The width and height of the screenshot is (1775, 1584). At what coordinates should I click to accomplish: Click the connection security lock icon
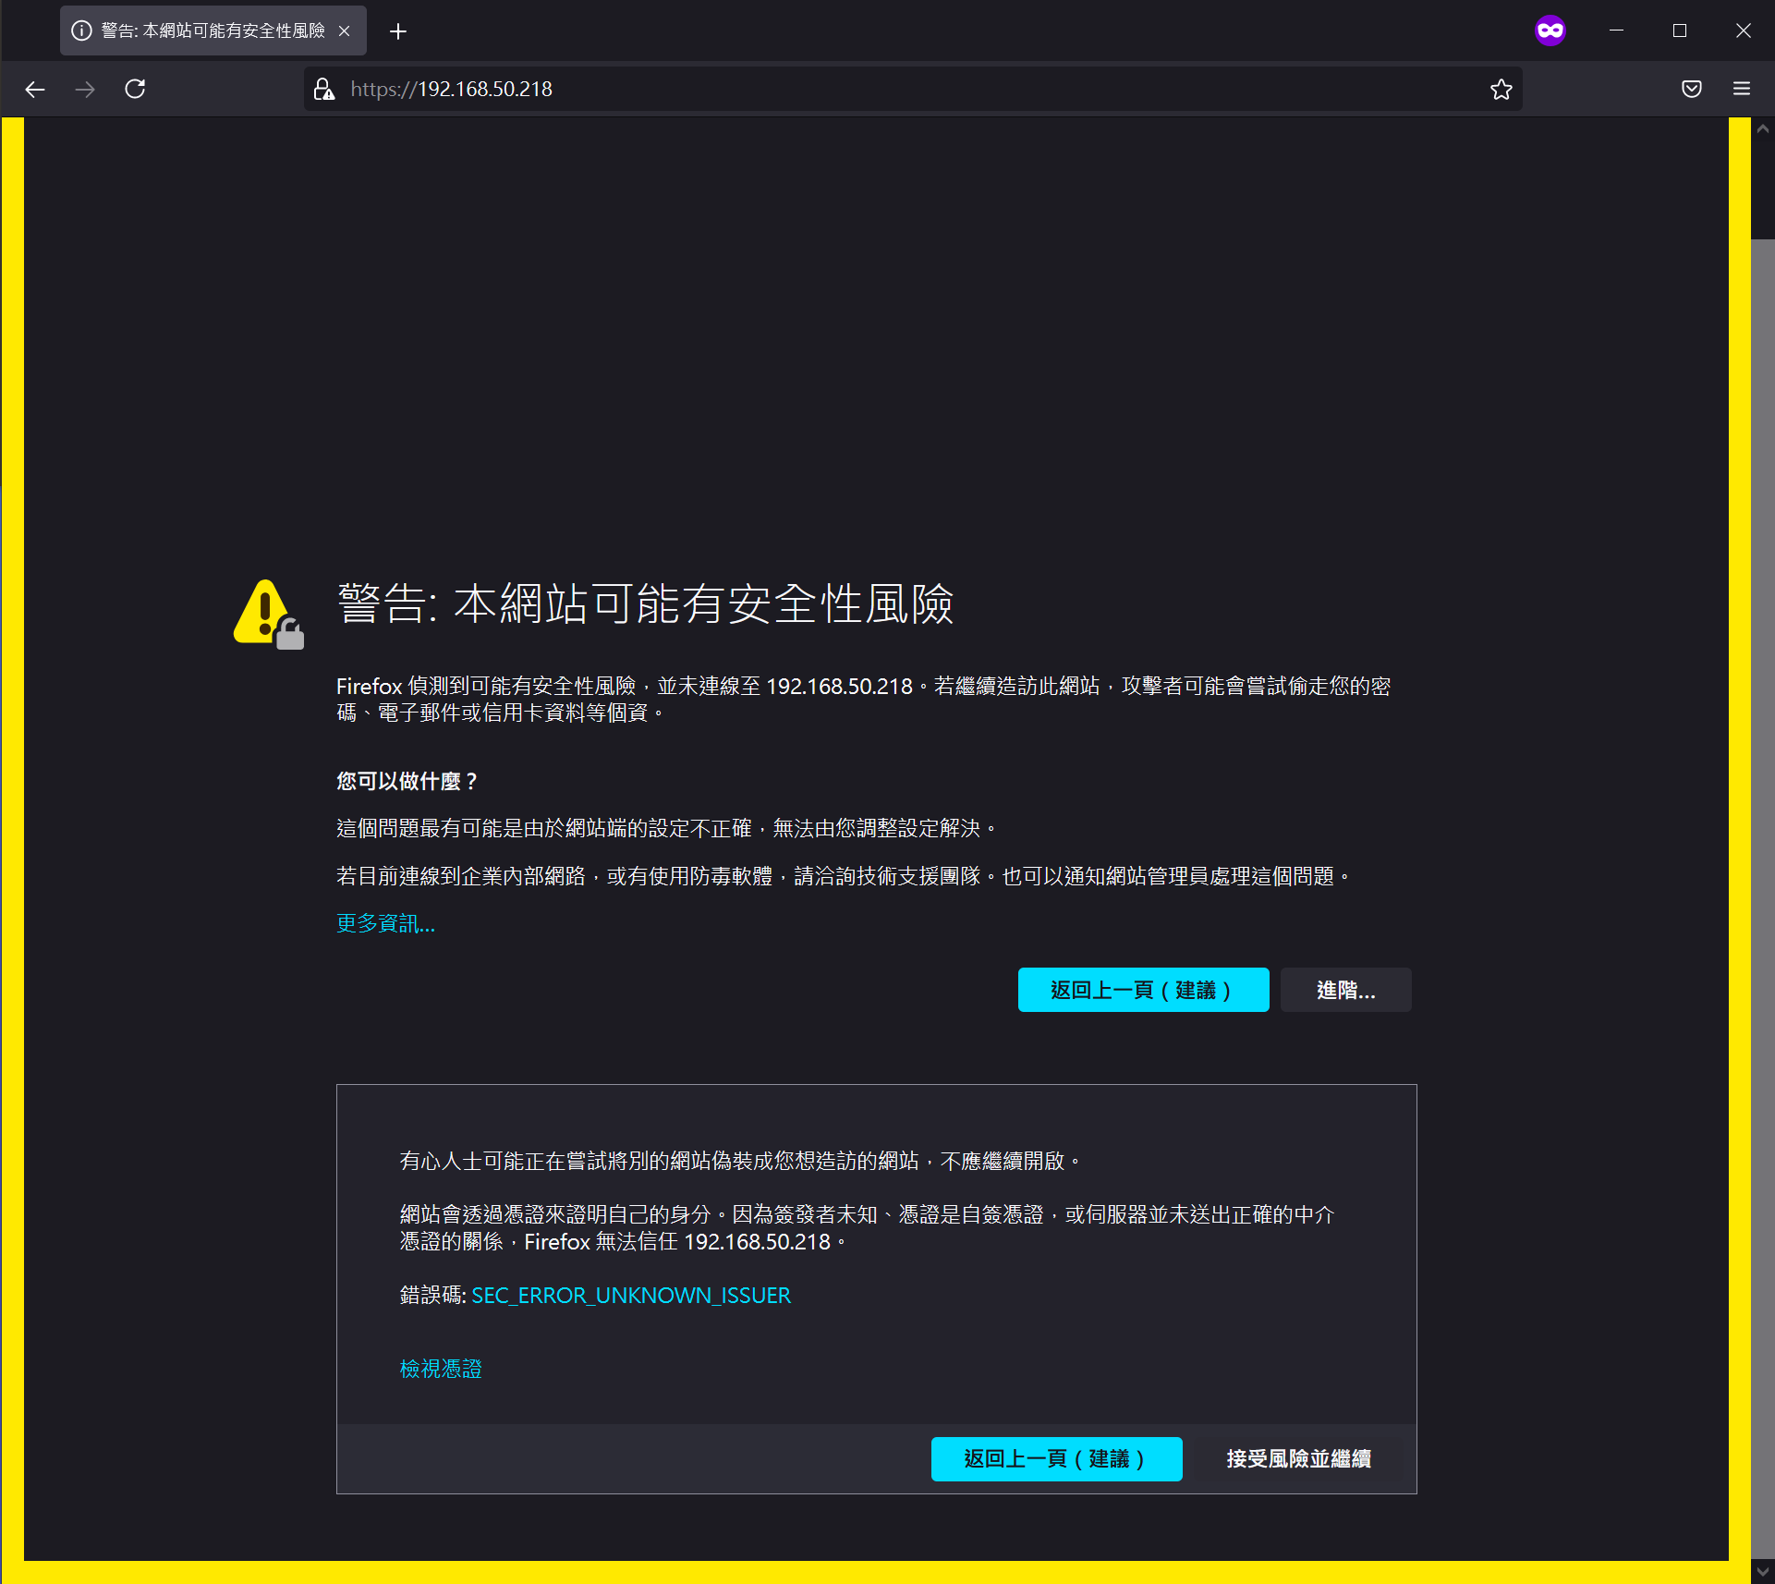[x=323, y=89]
